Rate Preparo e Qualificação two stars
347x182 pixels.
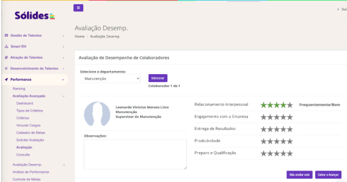pos(270,153)
